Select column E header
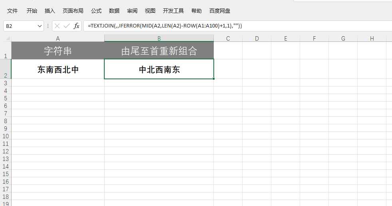 click(285, 38)
